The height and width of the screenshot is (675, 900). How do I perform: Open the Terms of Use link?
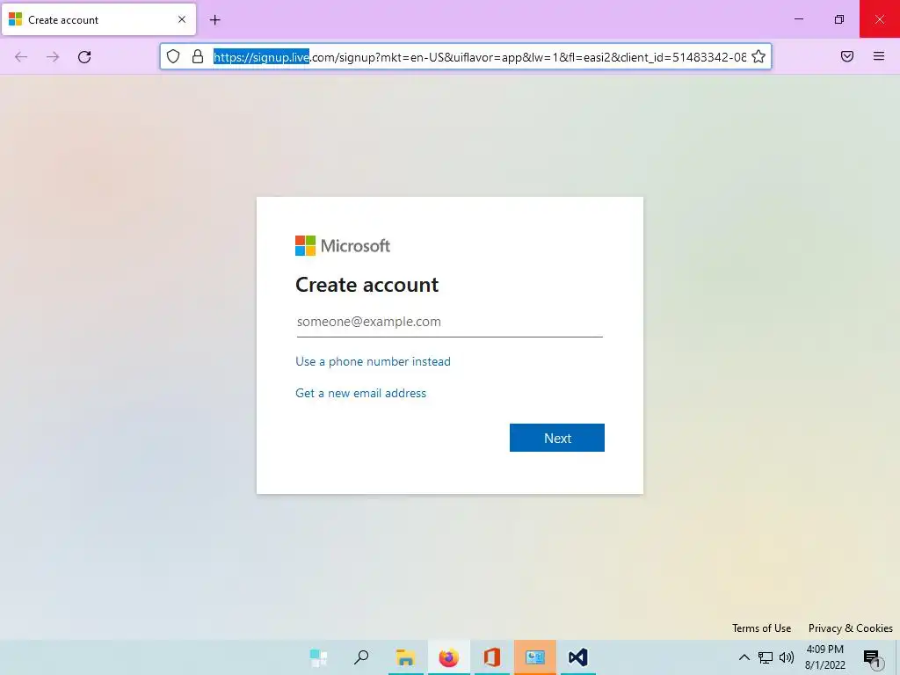(761, 628)
